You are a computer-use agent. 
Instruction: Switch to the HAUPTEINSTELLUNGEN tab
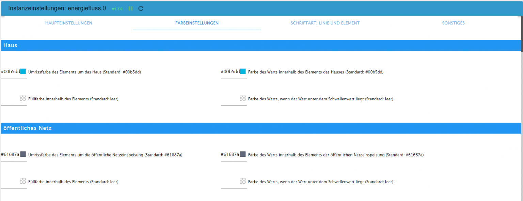point(68,23)
